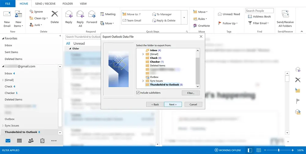Screen dimensions: 306x154
Task: Open the Move dropdown in ribbon
Action: click(200, 12)
